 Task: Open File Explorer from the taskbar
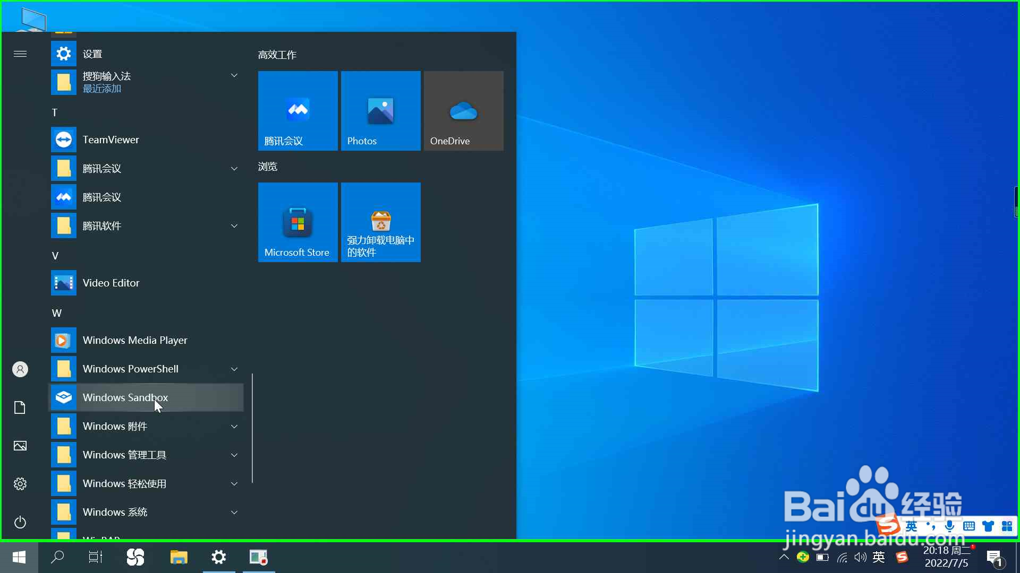179,557
